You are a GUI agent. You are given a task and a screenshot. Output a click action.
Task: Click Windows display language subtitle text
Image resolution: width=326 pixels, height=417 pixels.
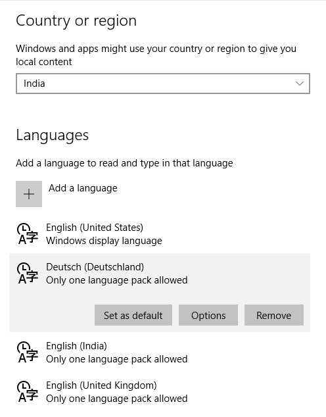pyautogui.click(x=104, y=241)
